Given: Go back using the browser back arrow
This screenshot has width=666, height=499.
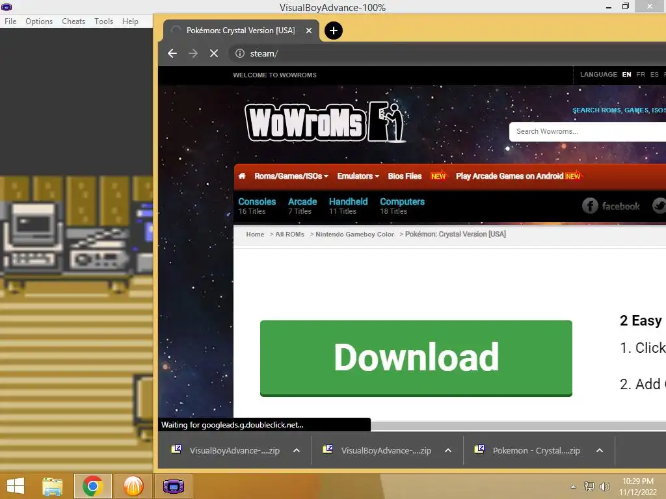Looking at the screenshot, I should [172, 53].
